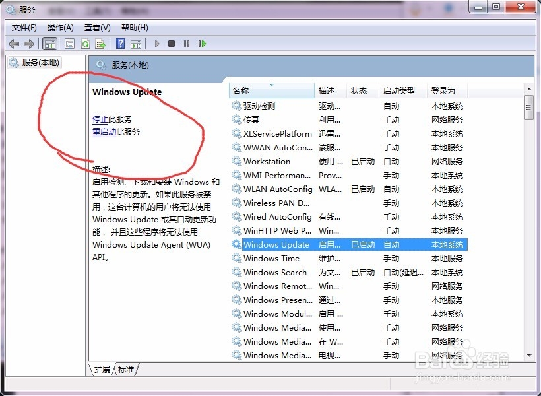Select the Workstation service
Viewport: 541px width, 396px height.
[x=348, y=161]
